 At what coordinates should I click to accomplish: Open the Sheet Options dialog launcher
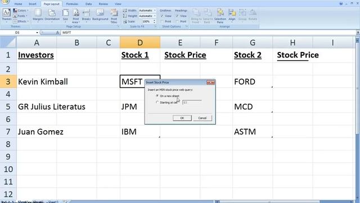tap(187, 27)
